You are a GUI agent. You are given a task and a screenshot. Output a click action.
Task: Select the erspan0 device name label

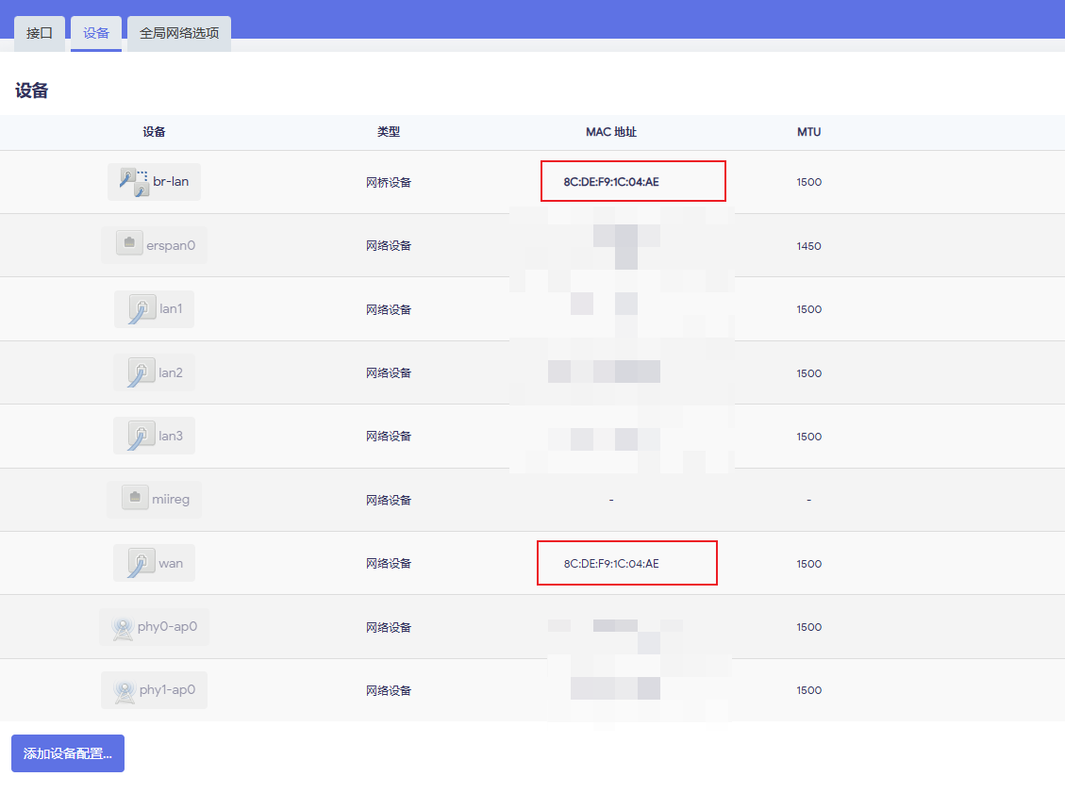coord(171,245)
